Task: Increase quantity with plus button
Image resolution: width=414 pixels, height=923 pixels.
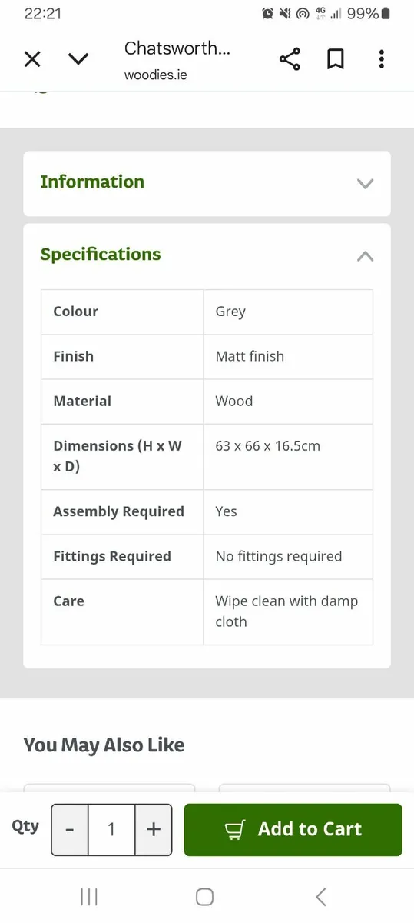Action: [x=154, y=829]
